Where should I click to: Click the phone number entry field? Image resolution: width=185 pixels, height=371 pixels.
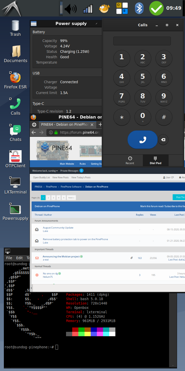click(142, 41)
